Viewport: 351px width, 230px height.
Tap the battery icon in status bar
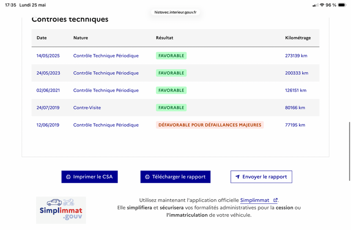(x=342, y=5)
